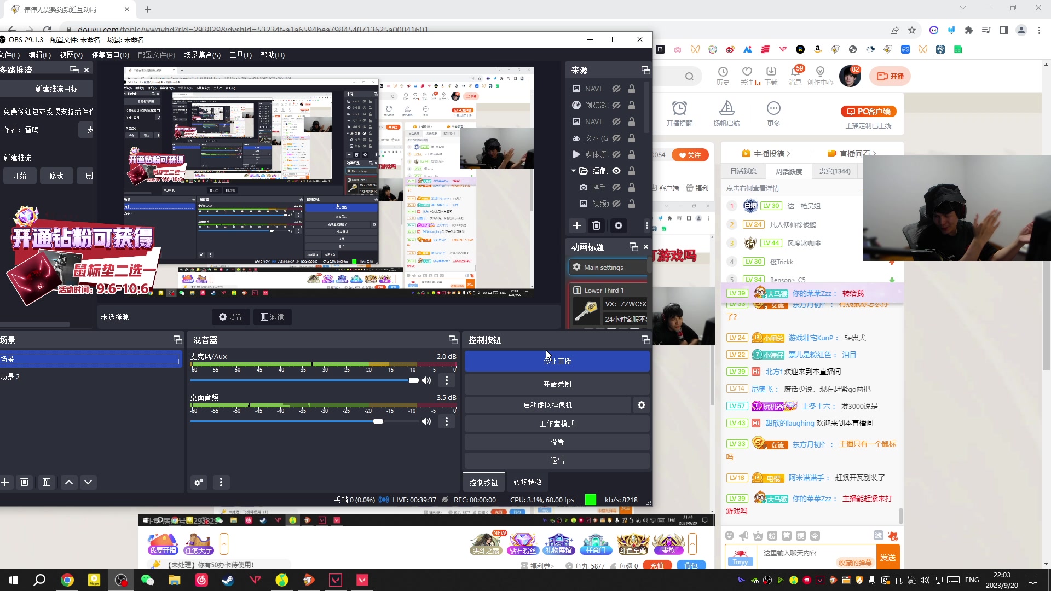This screenshot has height=591, width=1051.
Task: Open source properties with the gear icon
Action: pos(618,225)
